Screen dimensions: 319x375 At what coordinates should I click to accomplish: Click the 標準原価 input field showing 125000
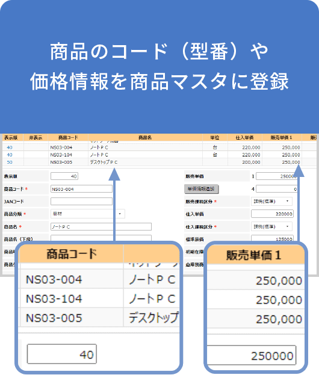(272, 239)
